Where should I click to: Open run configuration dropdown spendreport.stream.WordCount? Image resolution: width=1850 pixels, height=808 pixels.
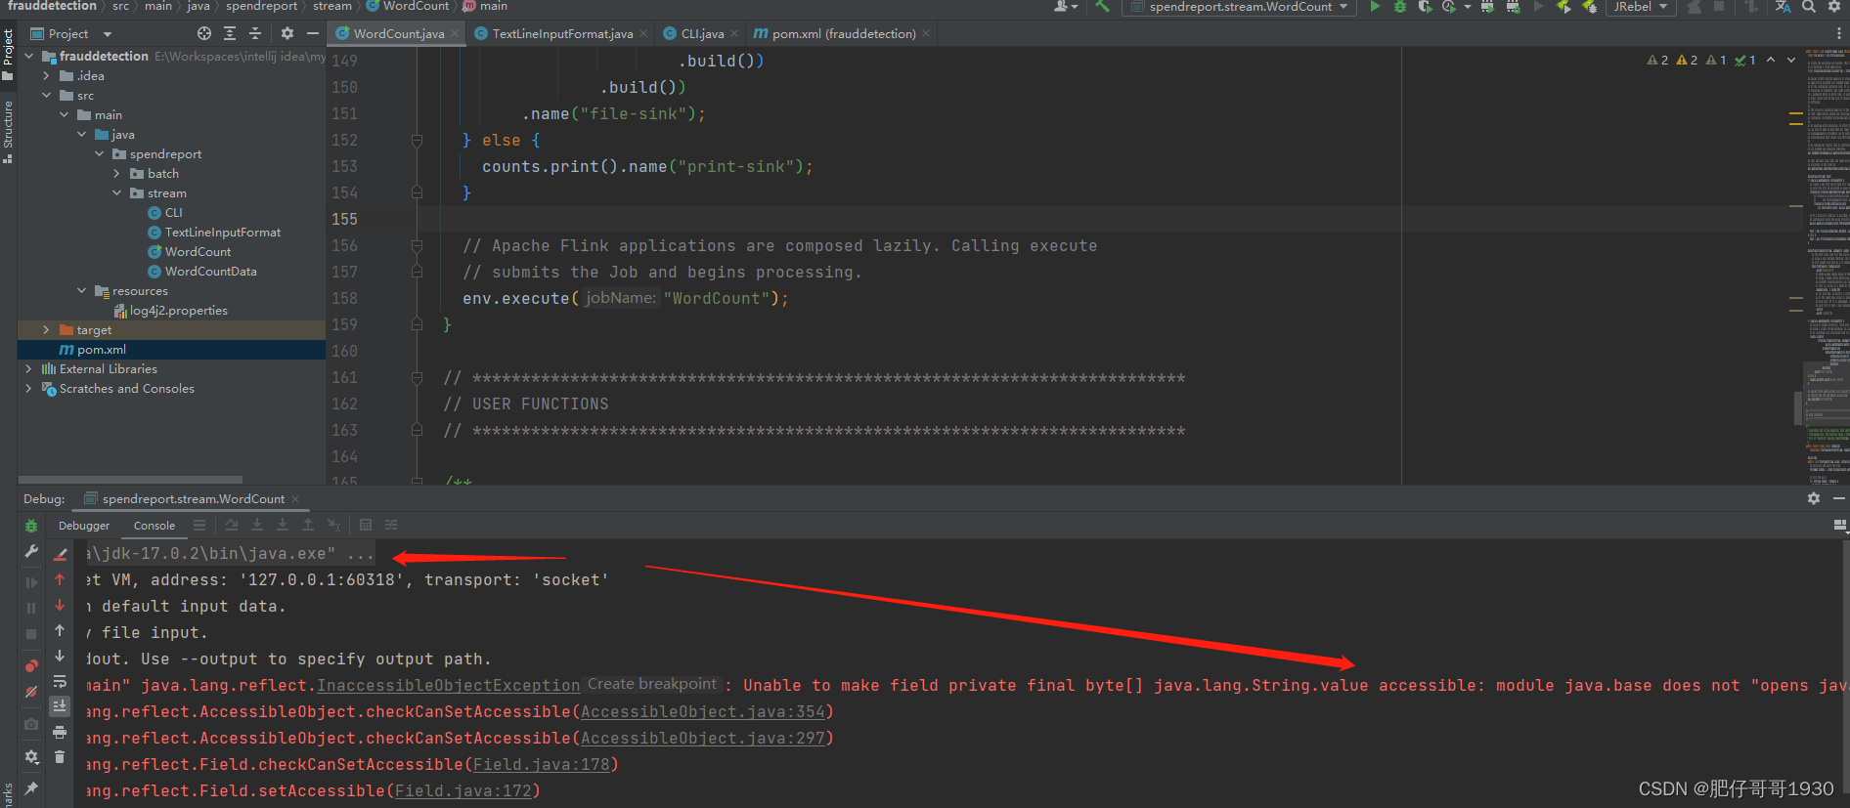coord(1239,7)
